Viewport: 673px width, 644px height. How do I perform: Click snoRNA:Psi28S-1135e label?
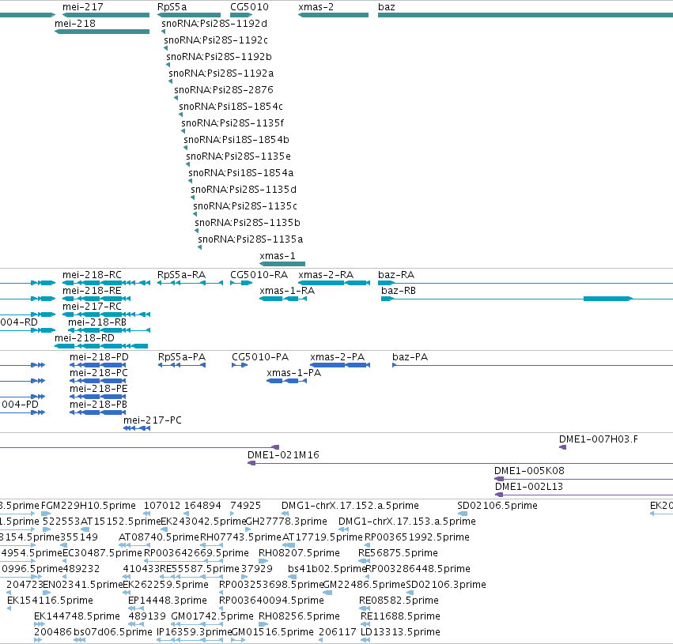pyautogui.click(x=238, y=156)
